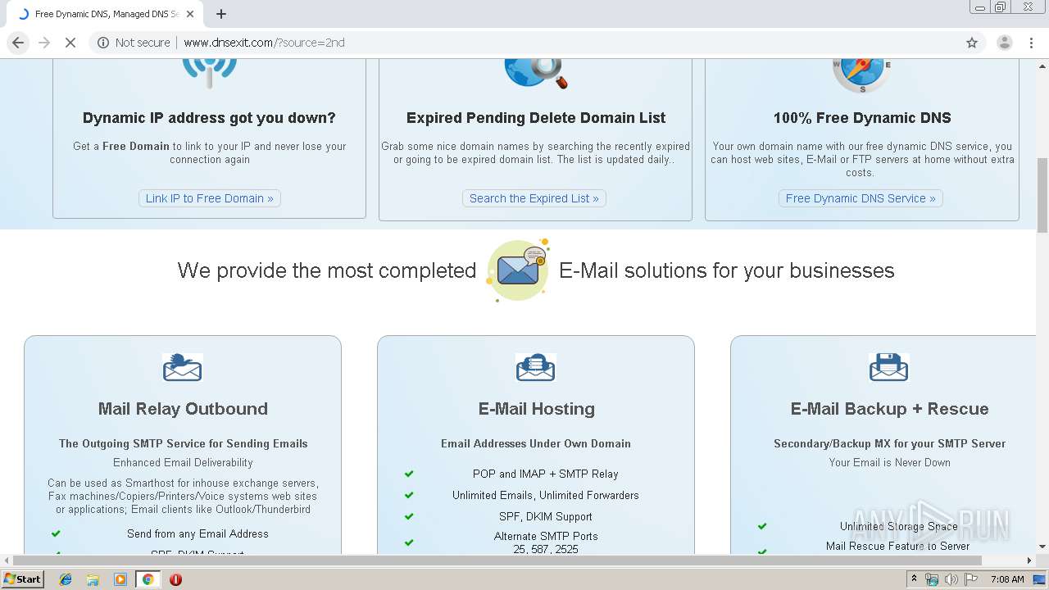This screenshot has width=1049, height=590.
Task: Click the 'Mail Relay Outbound' heading
Action: pos(183,409)
